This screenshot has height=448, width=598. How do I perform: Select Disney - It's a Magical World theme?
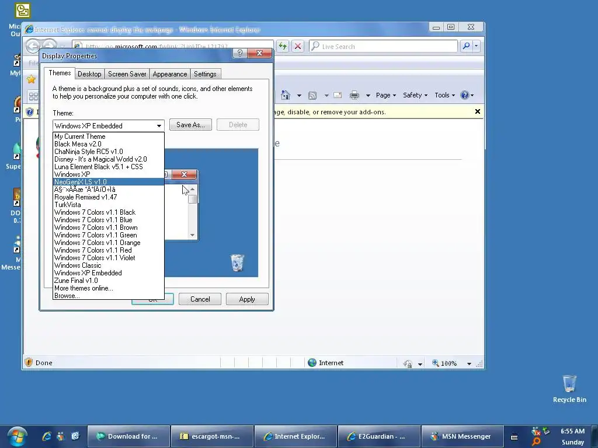[x=109, y=159]
